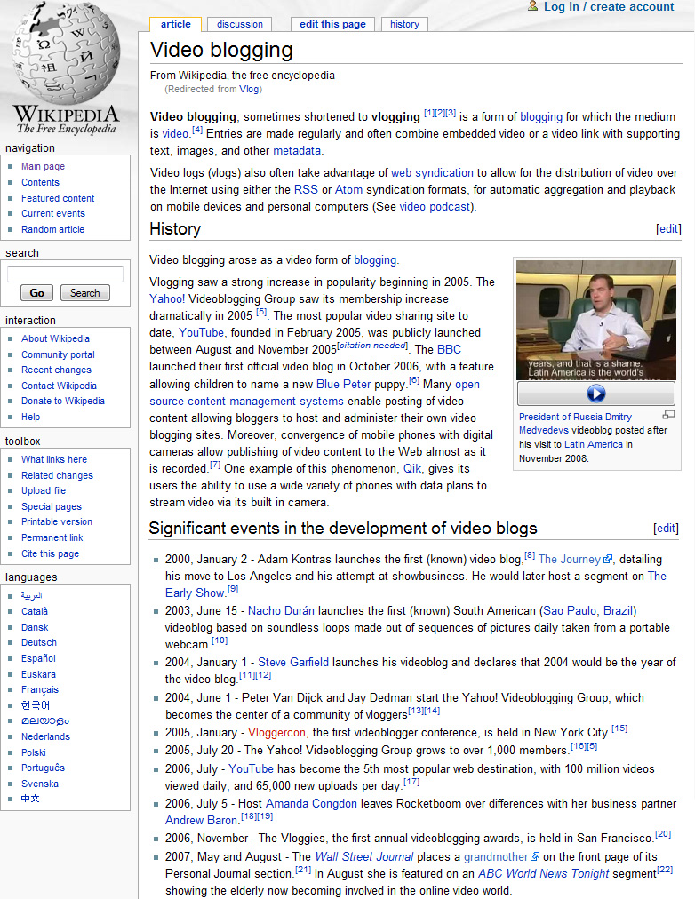Viewport: 695px width, 899px height.
Task: Open ABC World News Tonight link
Action: coord(544,874)
